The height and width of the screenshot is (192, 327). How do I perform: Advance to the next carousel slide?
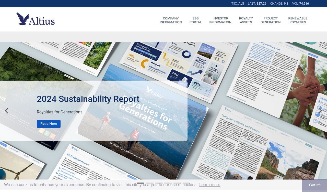320,111
